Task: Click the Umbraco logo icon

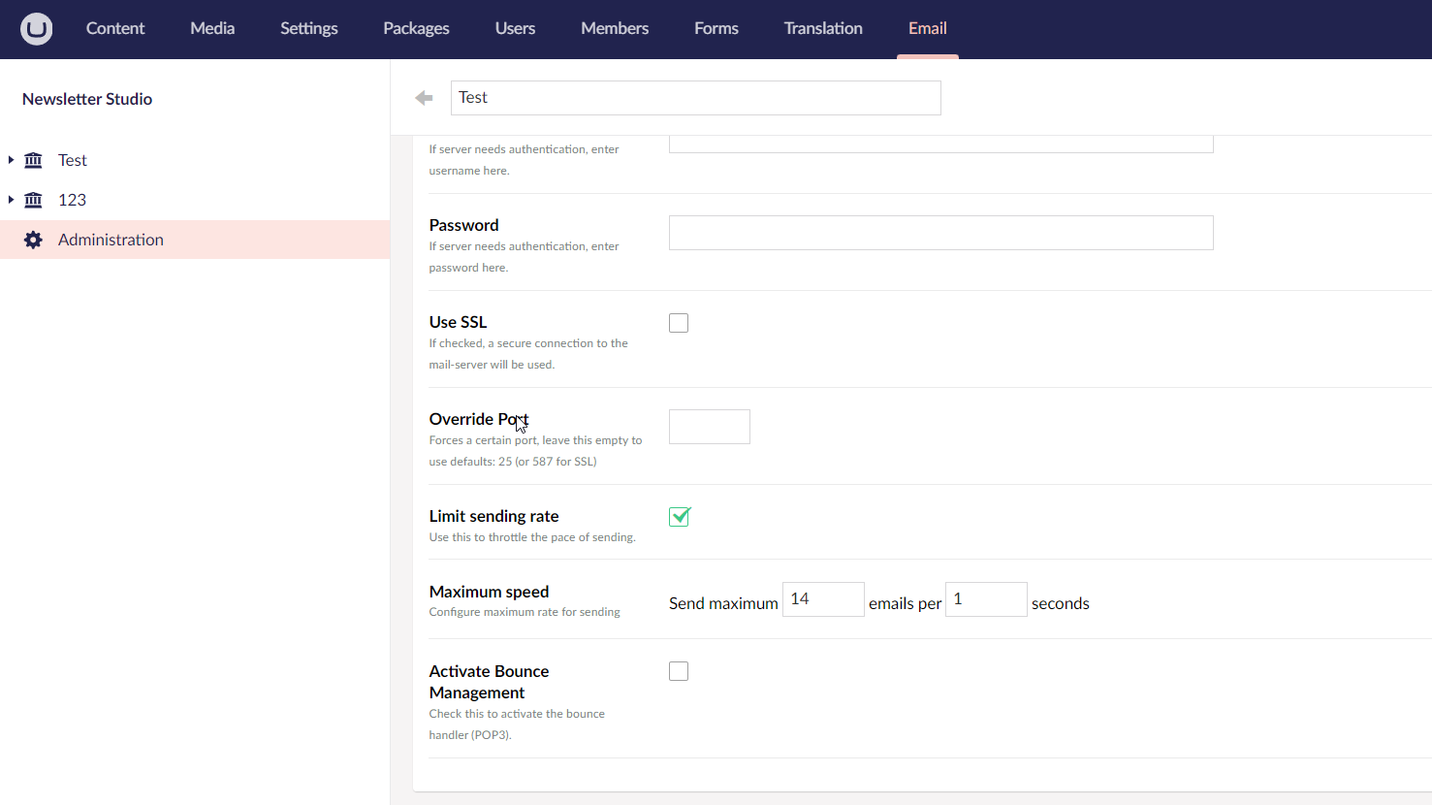Action: tap(35, 28)
